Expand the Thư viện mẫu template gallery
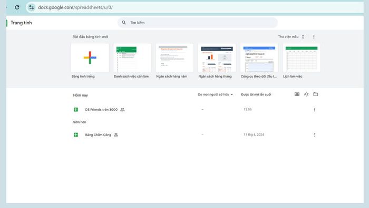Viewport: 369px width, 208px height. pyautogui.click(x=291, y=37)
